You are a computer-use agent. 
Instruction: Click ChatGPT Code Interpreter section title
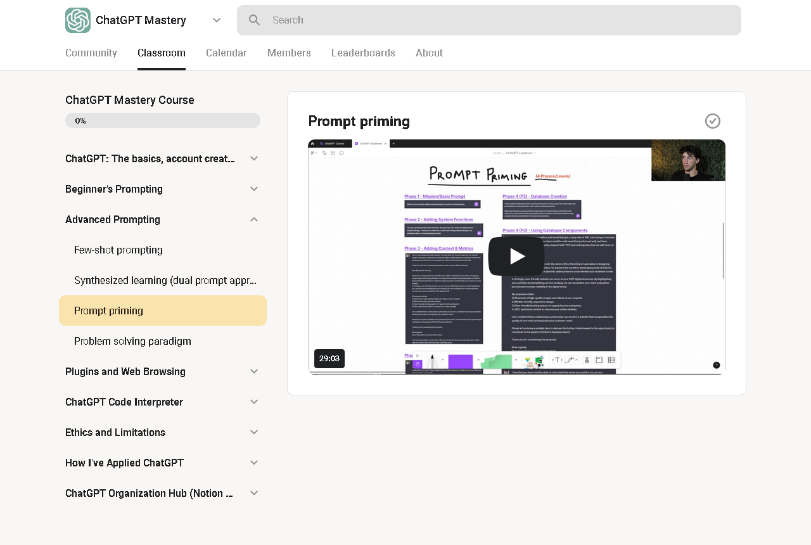(124, 402)
